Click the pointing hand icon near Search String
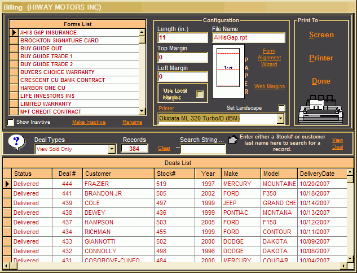 [x=233, y=139]
